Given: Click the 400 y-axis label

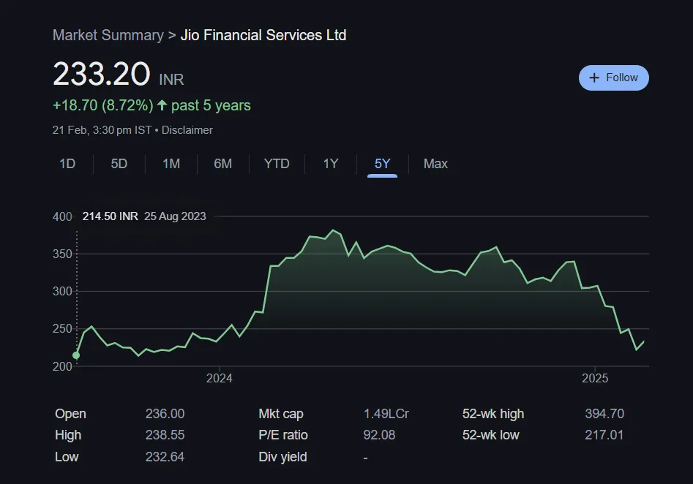Looking at the screenshot, I should [62, 216].
